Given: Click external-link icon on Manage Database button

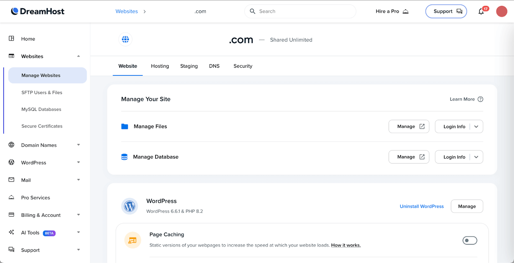Looking at the screenshot, I should [x=422, y=157].
